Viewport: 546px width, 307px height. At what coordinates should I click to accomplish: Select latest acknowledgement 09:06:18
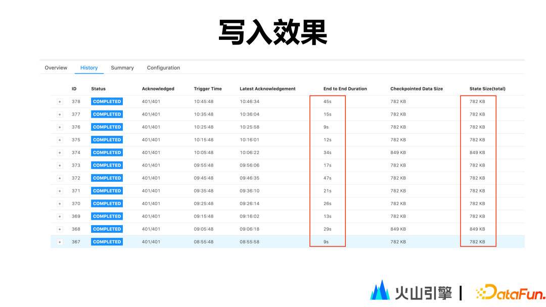[249, 229]
